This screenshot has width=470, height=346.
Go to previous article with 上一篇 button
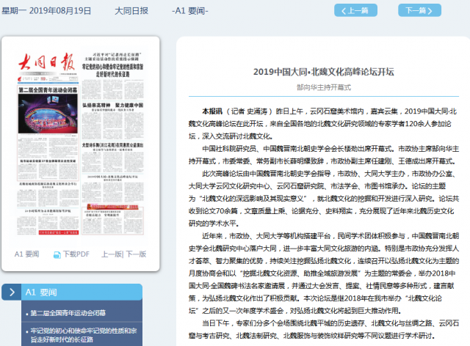tap(355, 10)
